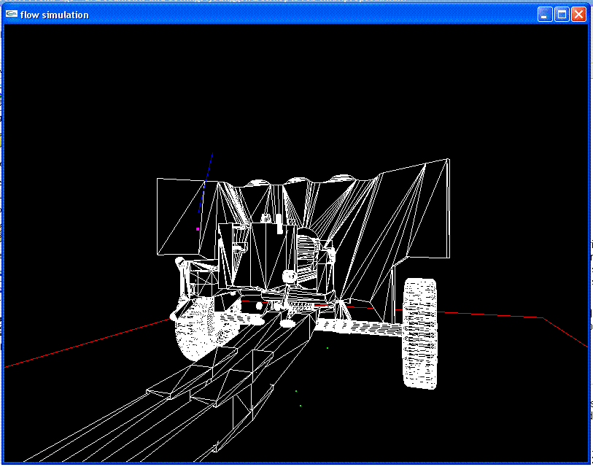This screenshot has width=593, height=467.
Task: Click the red boundary corner at right
Action: pos(543,317)
